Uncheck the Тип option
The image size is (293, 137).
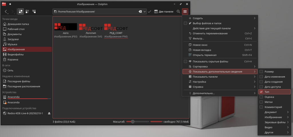click(261, 92)
